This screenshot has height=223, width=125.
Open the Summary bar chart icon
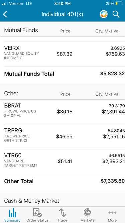coord(12,213)
